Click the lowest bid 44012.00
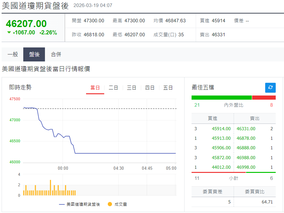Screen dimensions: 284x213 click(x=221, y=167)
